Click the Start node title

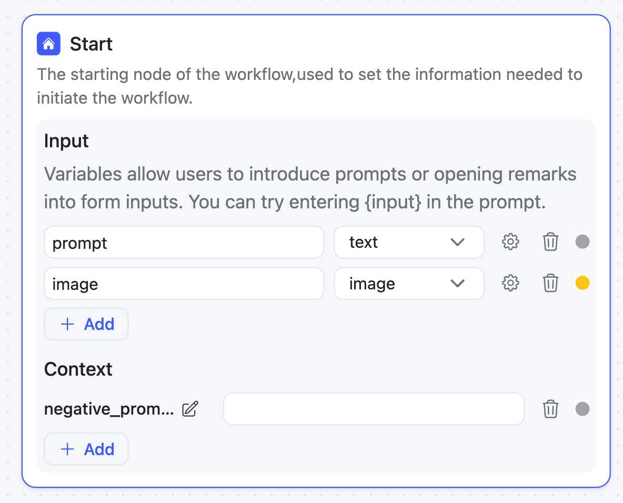tap(91, 44)
